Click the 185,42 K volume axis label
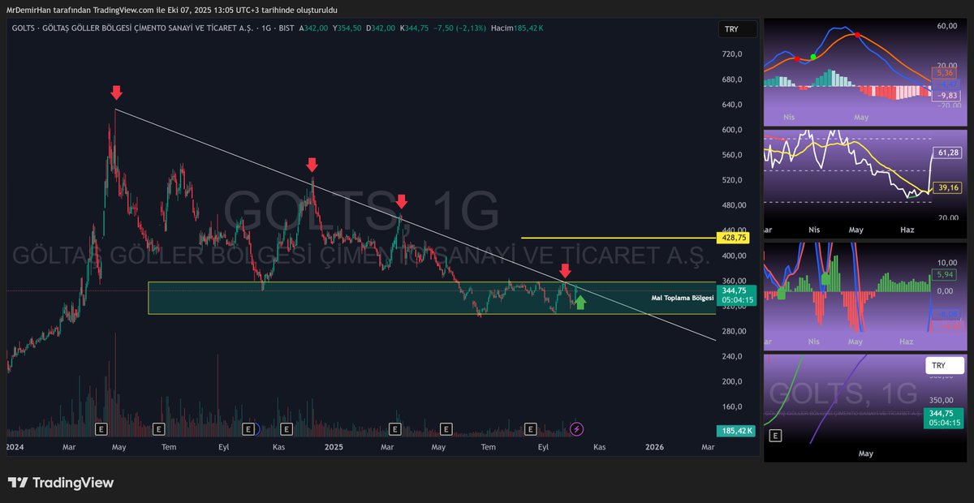Image resolution: width=974 pixels, height=503 pixels. 736,431
